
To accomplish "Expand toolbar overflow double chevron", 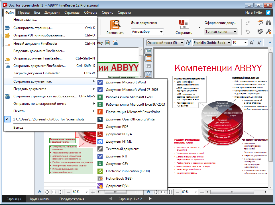I will [x=270, y=42].
